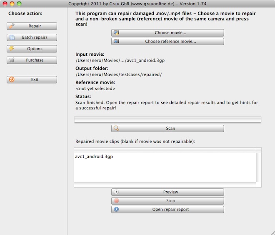Viewport: 275px width, 235px height.
Task: Click the output folder path text
Action: tap(119, 74)
